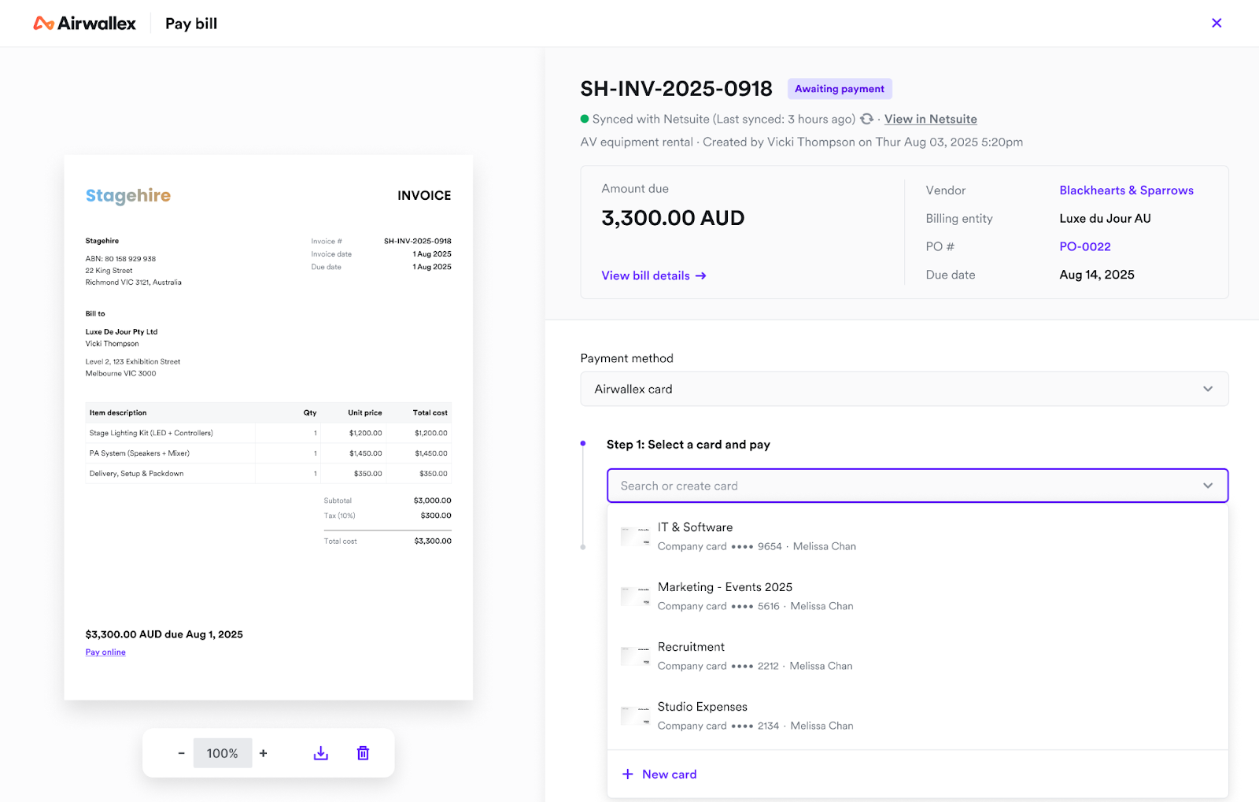Open View in Netsuite link
The width and height of the screenshot is (1259, 802).
(930, 119)
